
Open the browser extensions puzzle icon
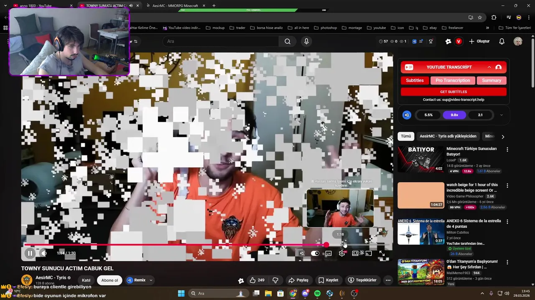(494, 17)
